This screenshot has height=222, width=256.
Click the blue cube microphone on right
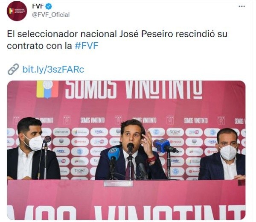tap(163, 146)
